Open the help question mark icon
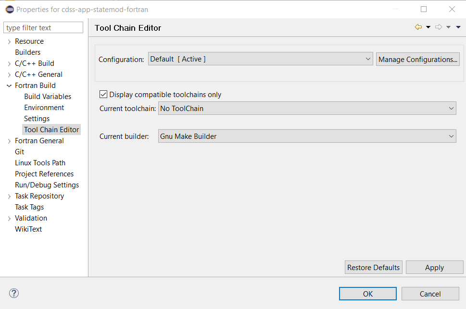The width and height of the screenshot is (466, 309). 14,293
